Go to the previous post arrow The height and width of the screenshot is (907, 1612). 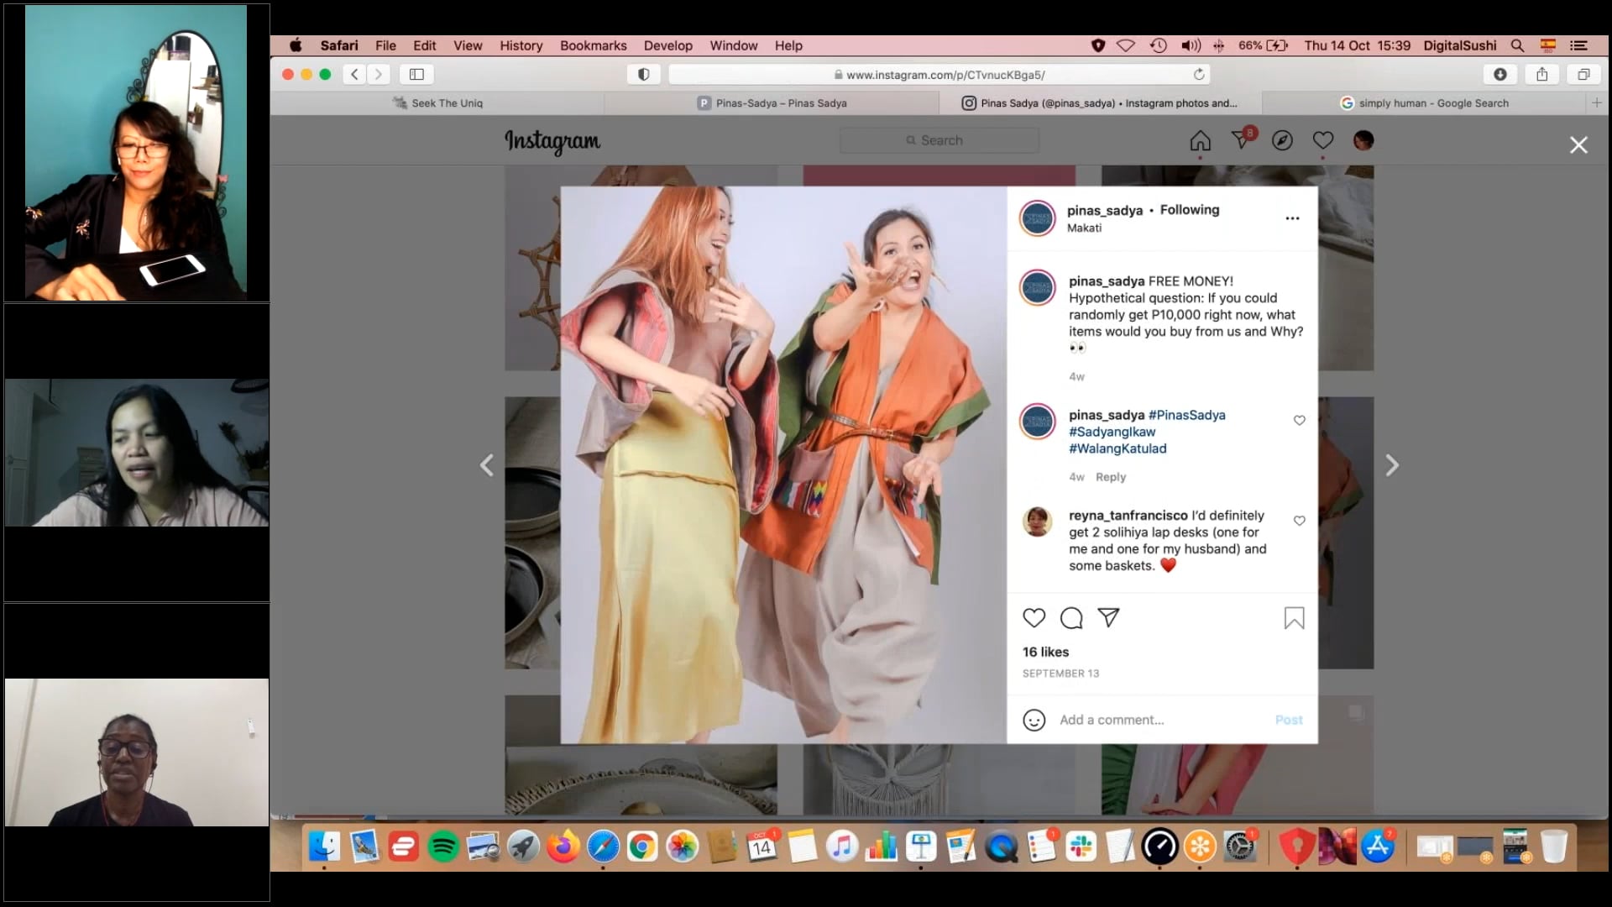click(487, 465)
